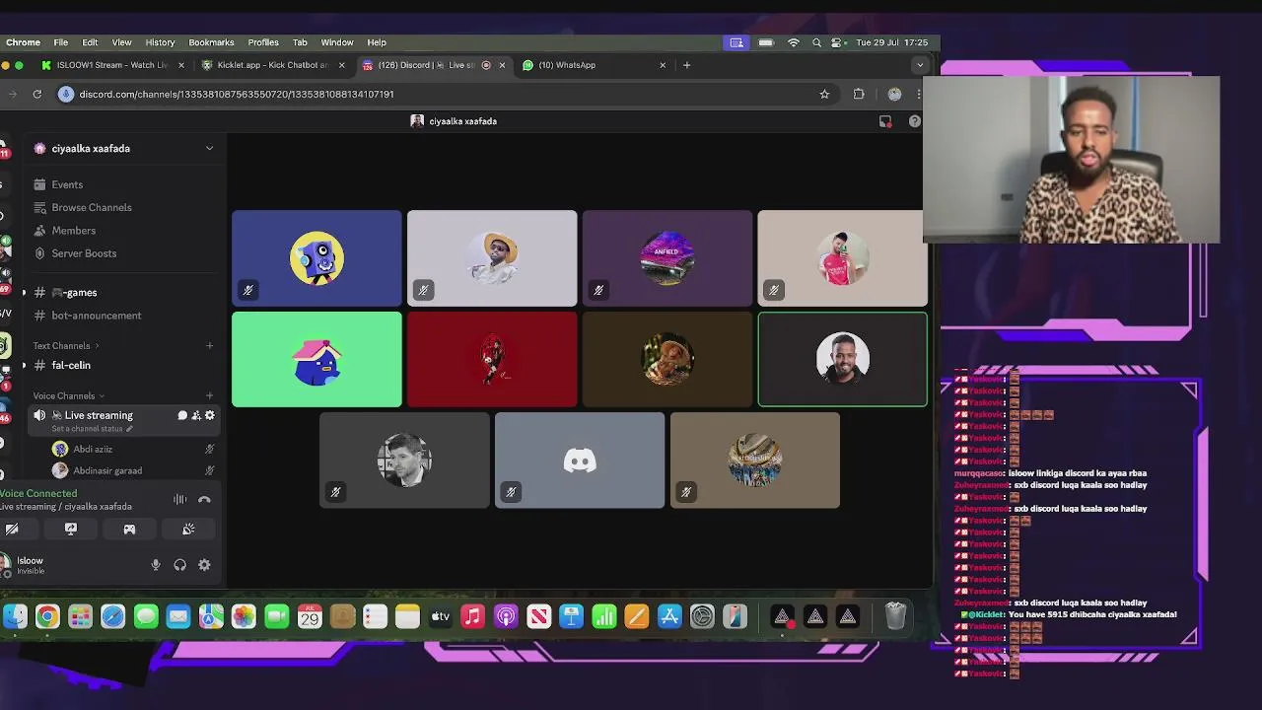Open Discord help question mark icon
The image size is (1262, 710).
(915, 121)
